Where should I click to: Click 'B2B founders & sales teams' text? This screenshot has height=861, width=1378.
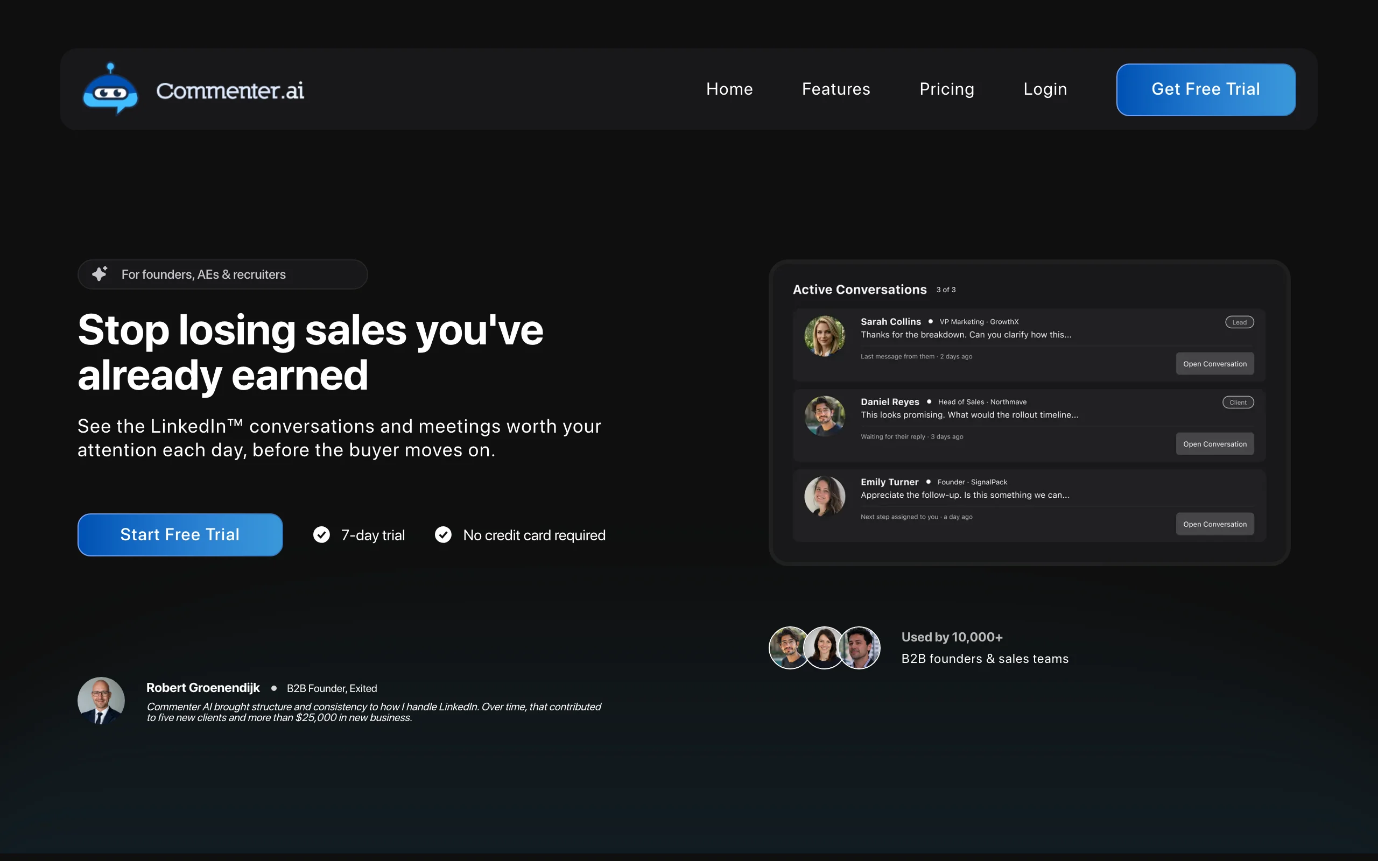pyautogui.click(x=985, y=659)
